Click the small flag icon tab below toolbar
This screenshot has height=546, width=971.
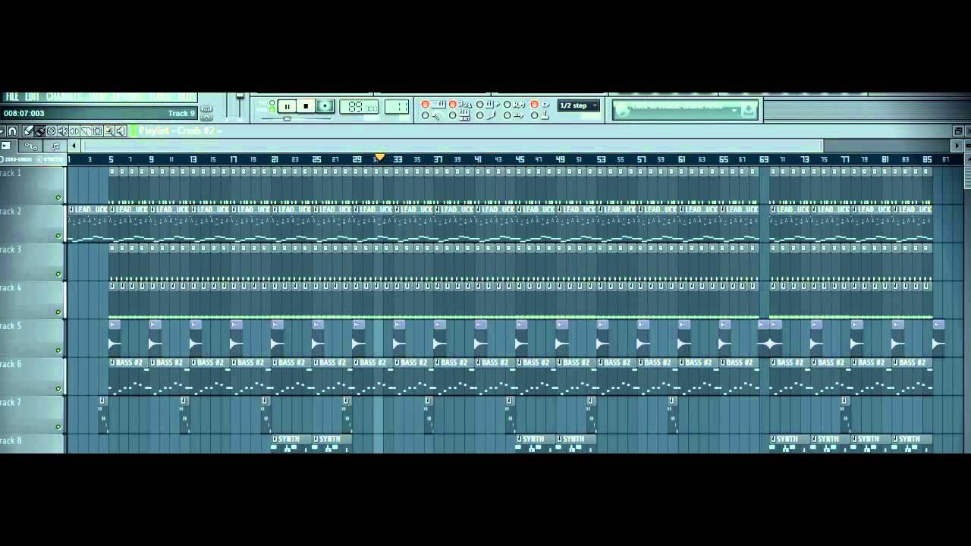(x=6, y=146)
